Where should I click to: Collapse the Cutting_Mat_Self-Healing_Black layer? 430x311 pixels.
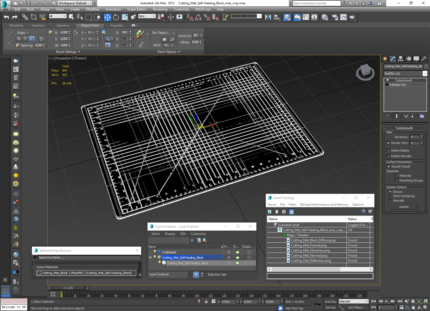coord(150,258)
